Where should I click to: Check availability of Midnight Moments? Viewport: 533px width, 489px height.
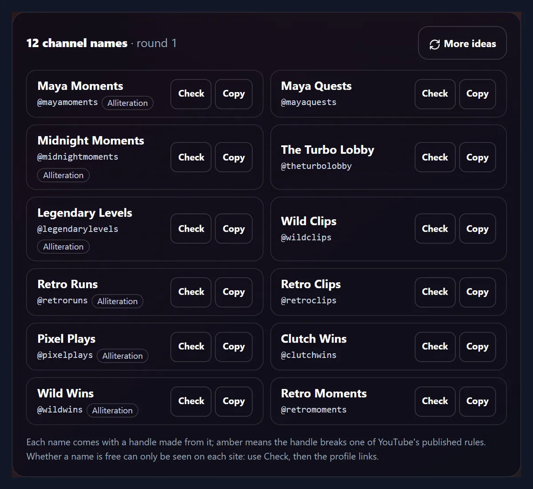pyautogui.click(x=191, y=157)
